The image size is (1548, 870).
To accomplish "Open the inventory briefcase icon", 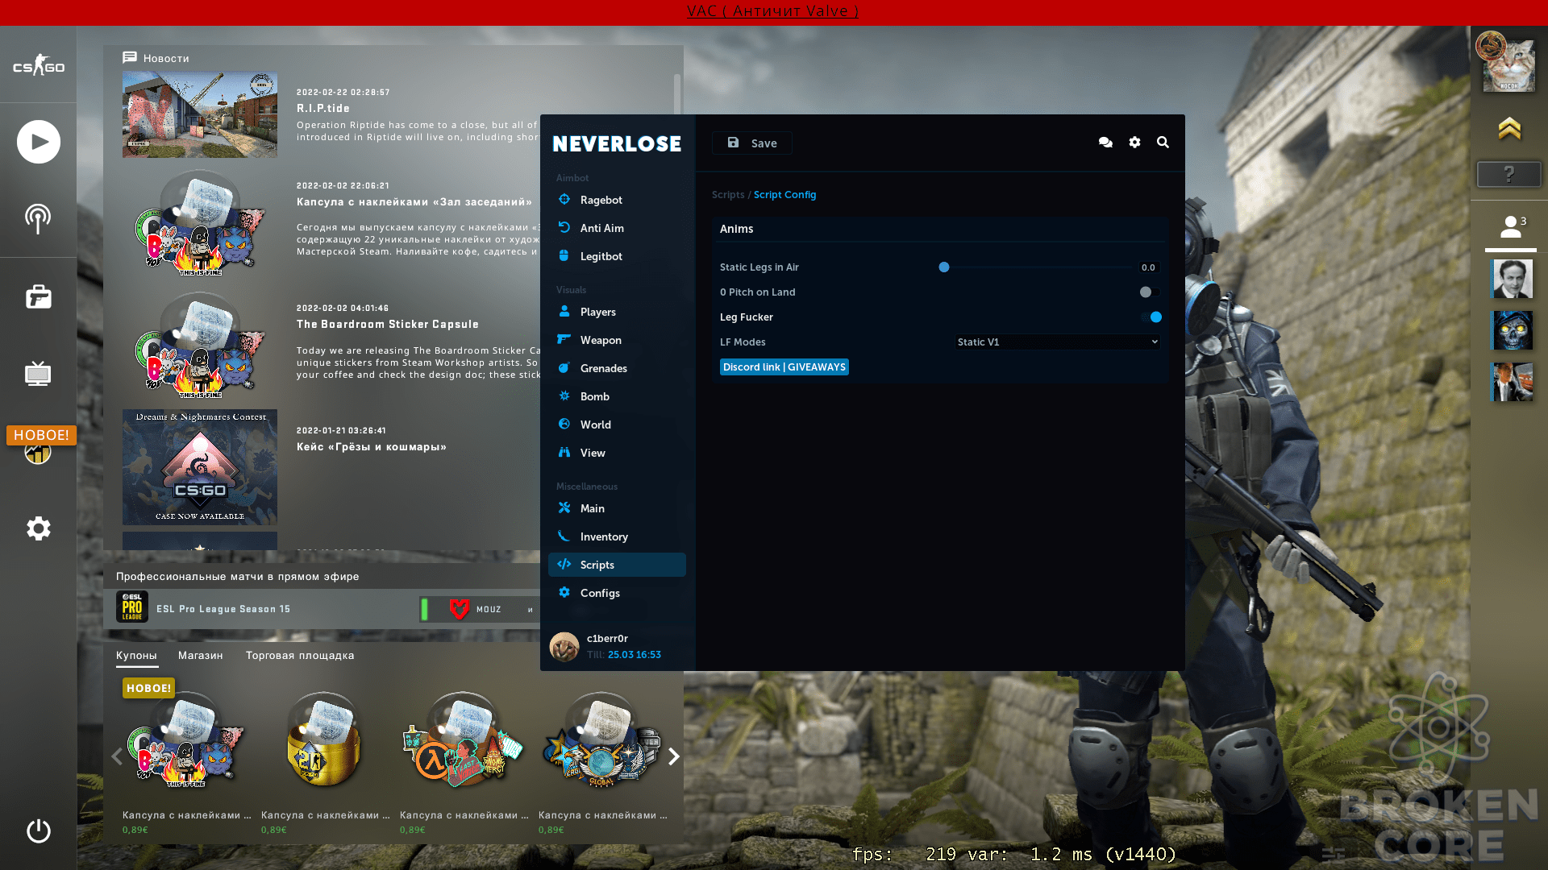I will pyautogui.click(x=38, y=297).
